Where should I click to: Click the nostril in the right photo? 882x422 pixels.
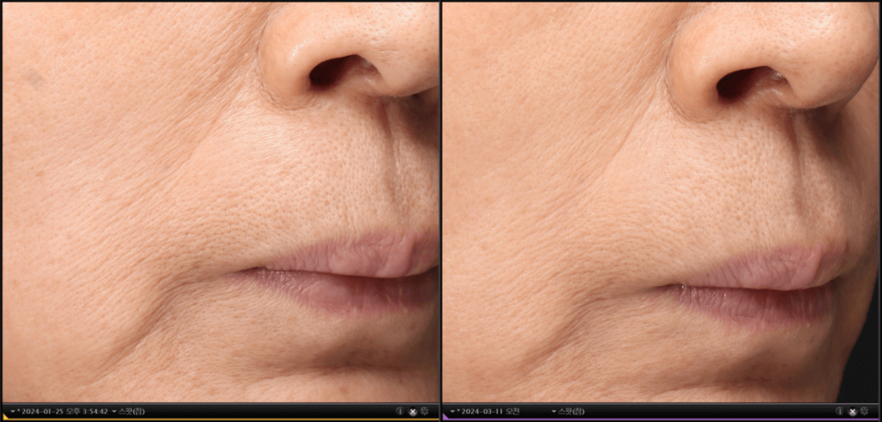point(741,82)
